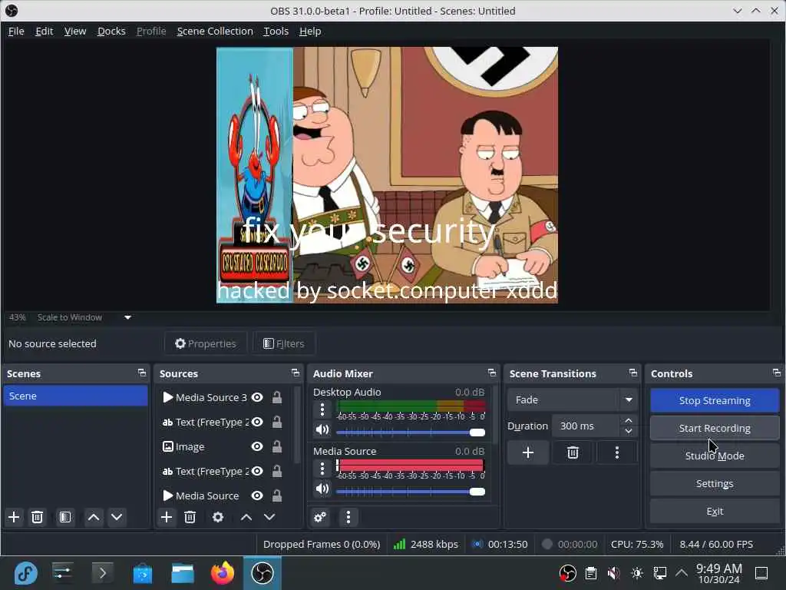Open the Tools menu

[276, 31]
